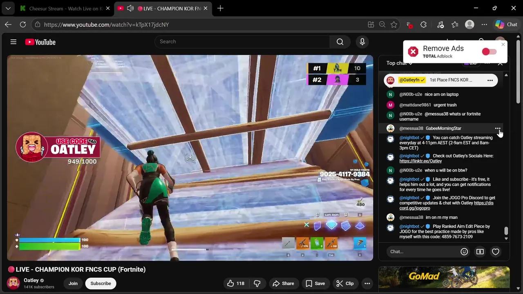Reload the current page
This screenshot has height=294, width=523.
[23, 24]
